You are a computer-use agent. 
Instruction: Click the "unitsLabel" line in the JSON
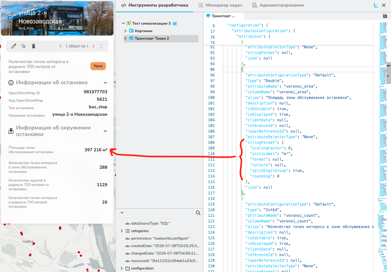pyautogui.click(x=271, y=154)
